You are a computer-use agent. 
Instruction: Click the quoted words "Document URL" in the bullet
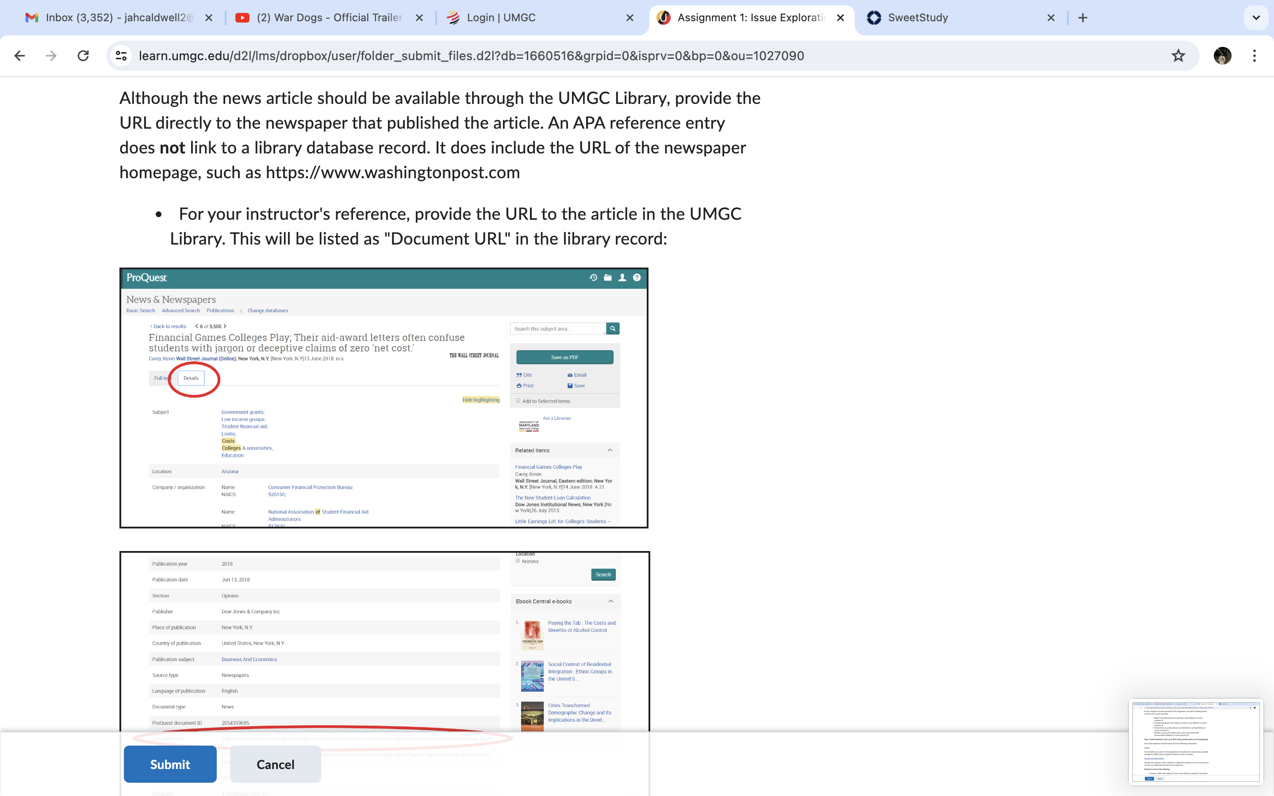click(x=447, y=239)
